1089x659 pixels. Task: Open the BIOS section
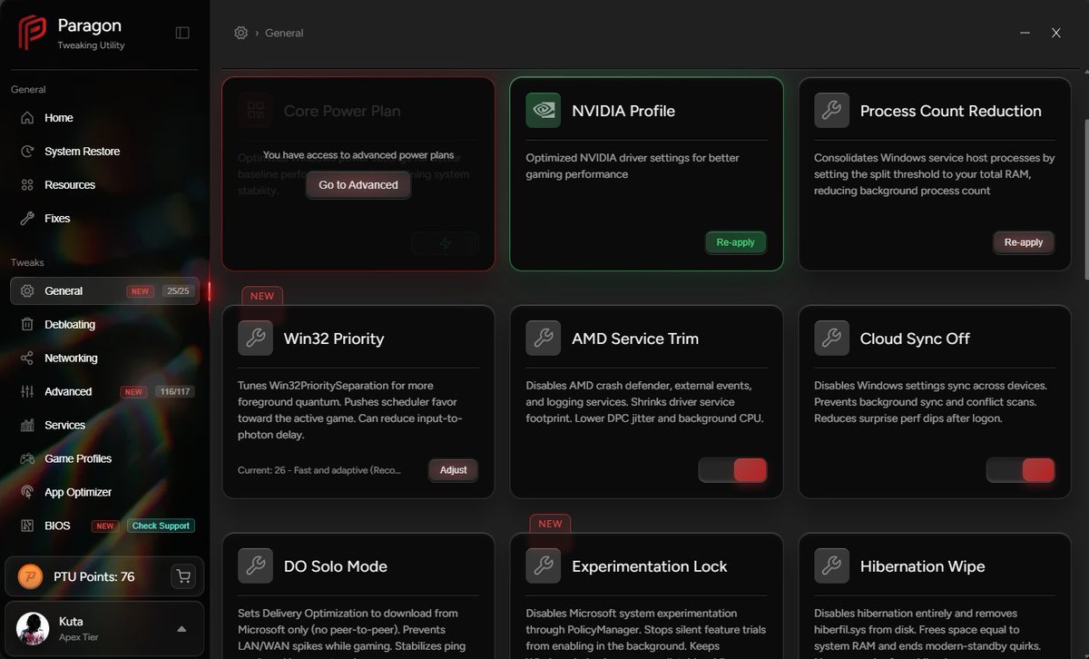point(104,526)
